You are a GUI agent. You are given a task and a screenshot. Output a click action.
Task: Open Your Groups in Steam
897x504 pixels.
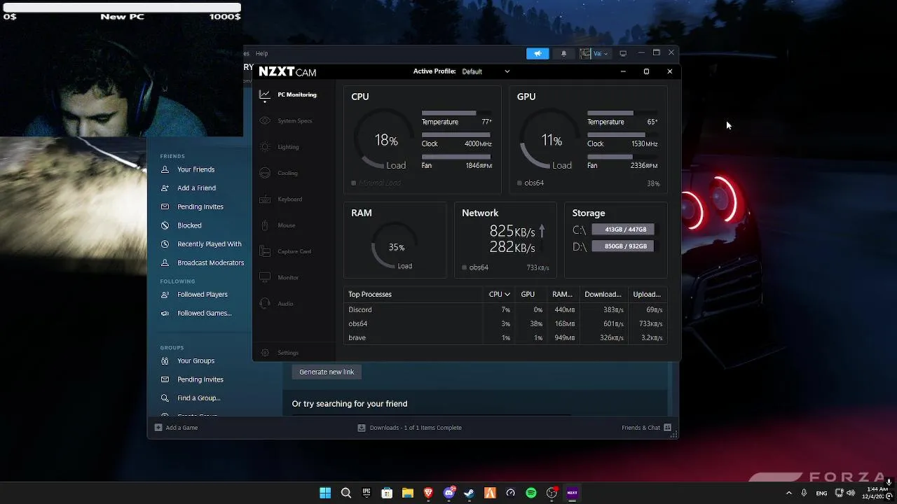196,360
